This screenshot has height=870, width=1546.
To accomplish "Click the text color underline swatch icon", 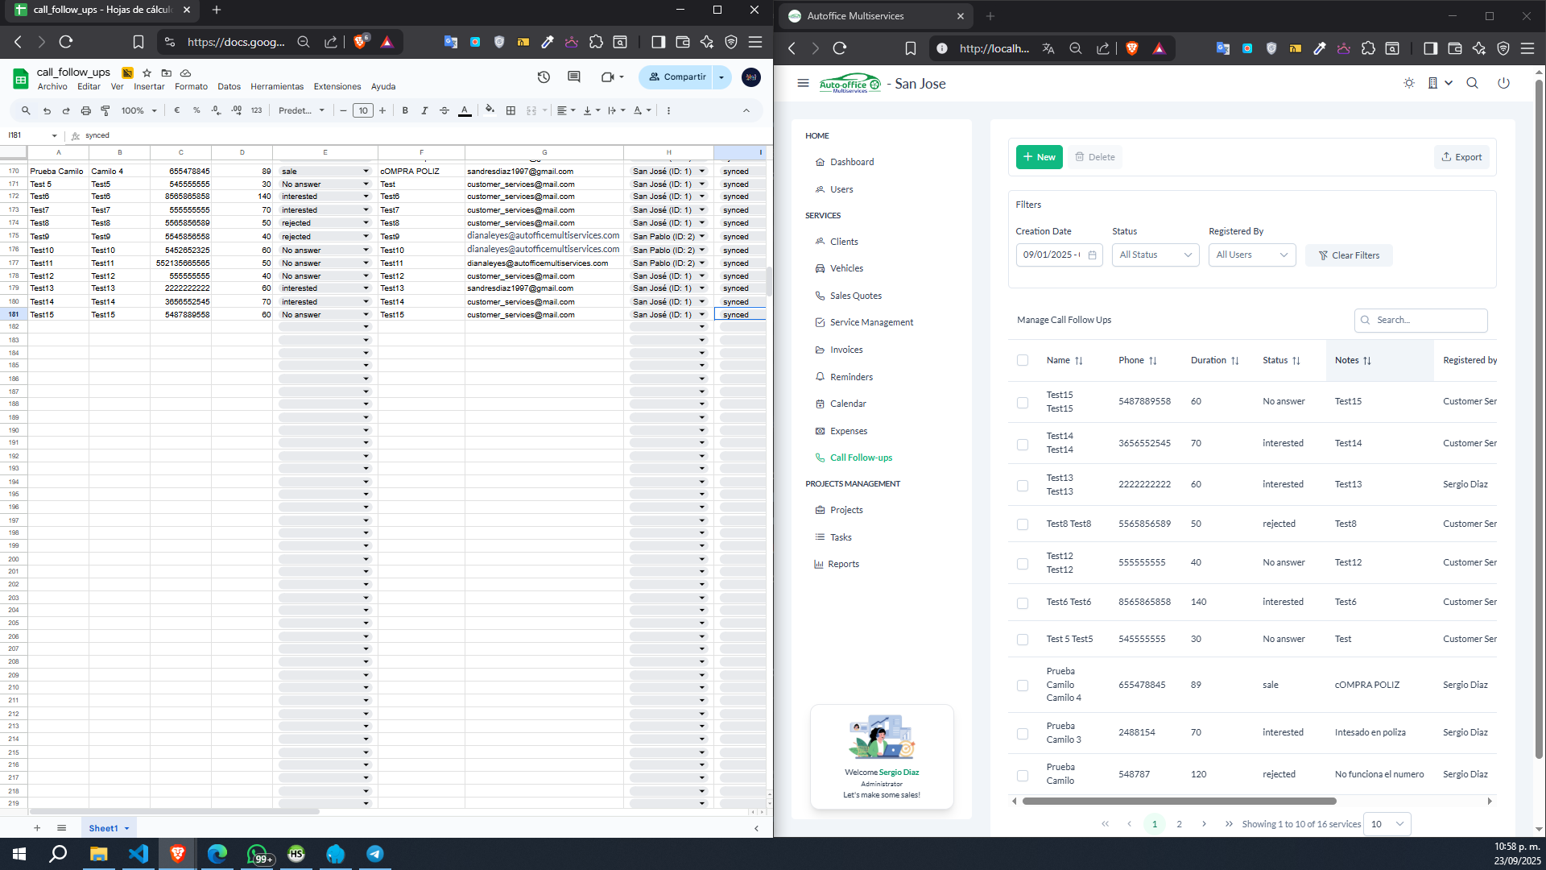I will pos(465,110).
